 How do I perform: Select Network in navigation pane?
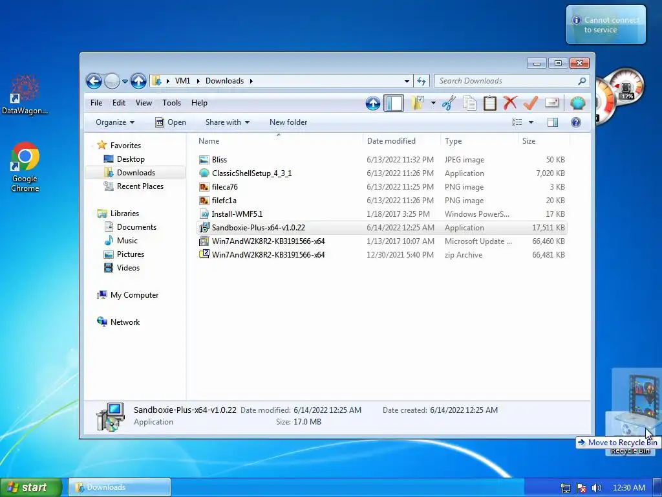(125, 322)
